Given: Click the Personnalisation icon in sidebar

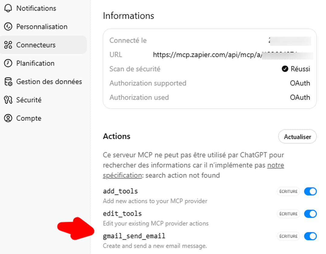Looking at the screenshot, I should pyautogui.click(x=8, y=27).
